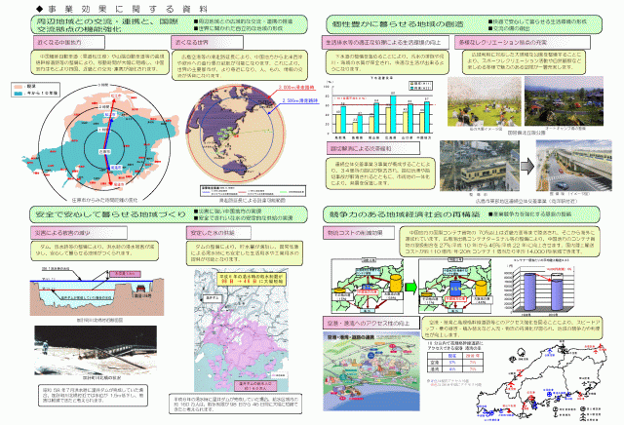This screenshot has height=425, width=624.
Task: Click the pink label '空港・港湾へのアクセス性の向上'
Action: (x=371, y=323)
